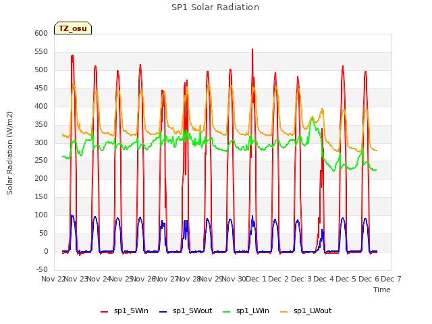Click the 400 y-axis tick label

pos(41,106)
